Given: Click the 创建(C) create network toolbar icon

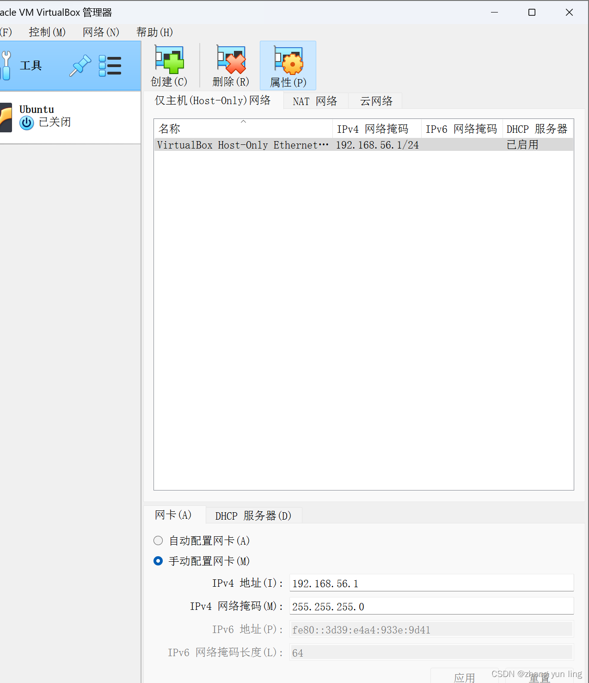Looking at the screenshot, I should pos(168,65).
